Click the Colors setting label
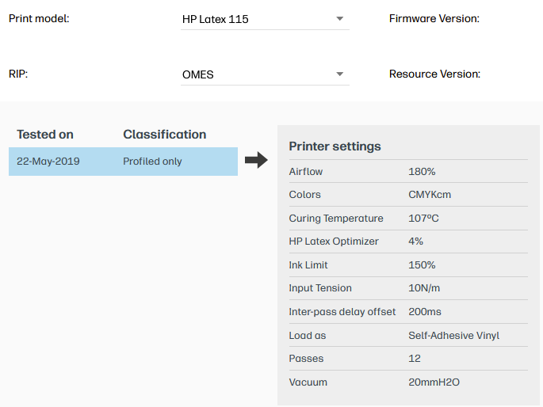The image size is (543, 407). [x=304, y=195]
